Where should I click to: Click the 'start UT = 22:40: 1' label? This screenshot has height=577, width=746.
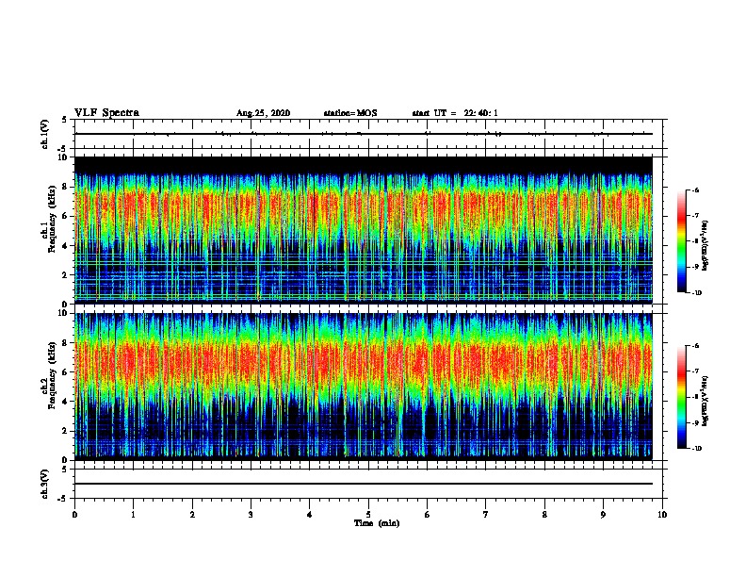click(455, 113)
